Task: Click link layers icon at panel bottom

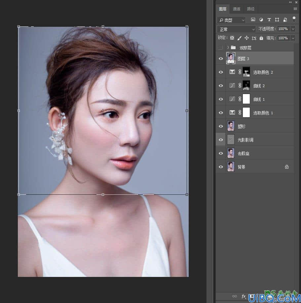Action: point(235,296)
